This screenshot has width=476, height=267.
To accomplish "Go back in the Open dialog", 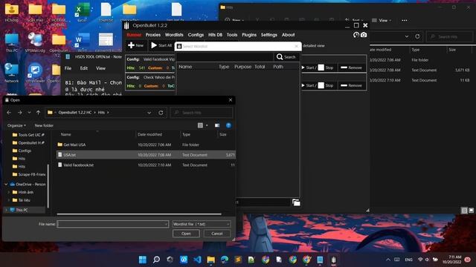I will pyautogui.click(x=9, y=113).
